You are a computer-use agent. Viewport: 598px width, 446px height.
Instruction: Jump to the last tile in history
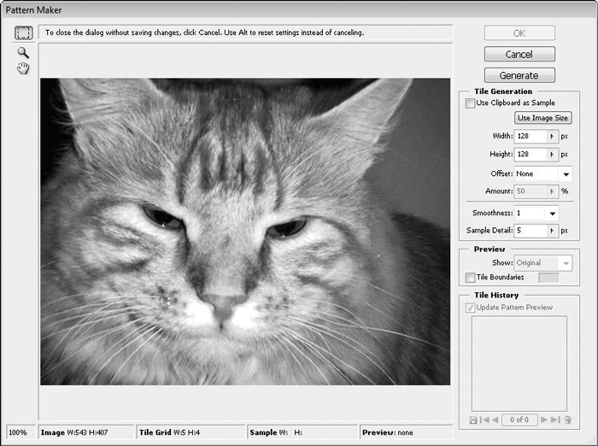pos(555,420)
